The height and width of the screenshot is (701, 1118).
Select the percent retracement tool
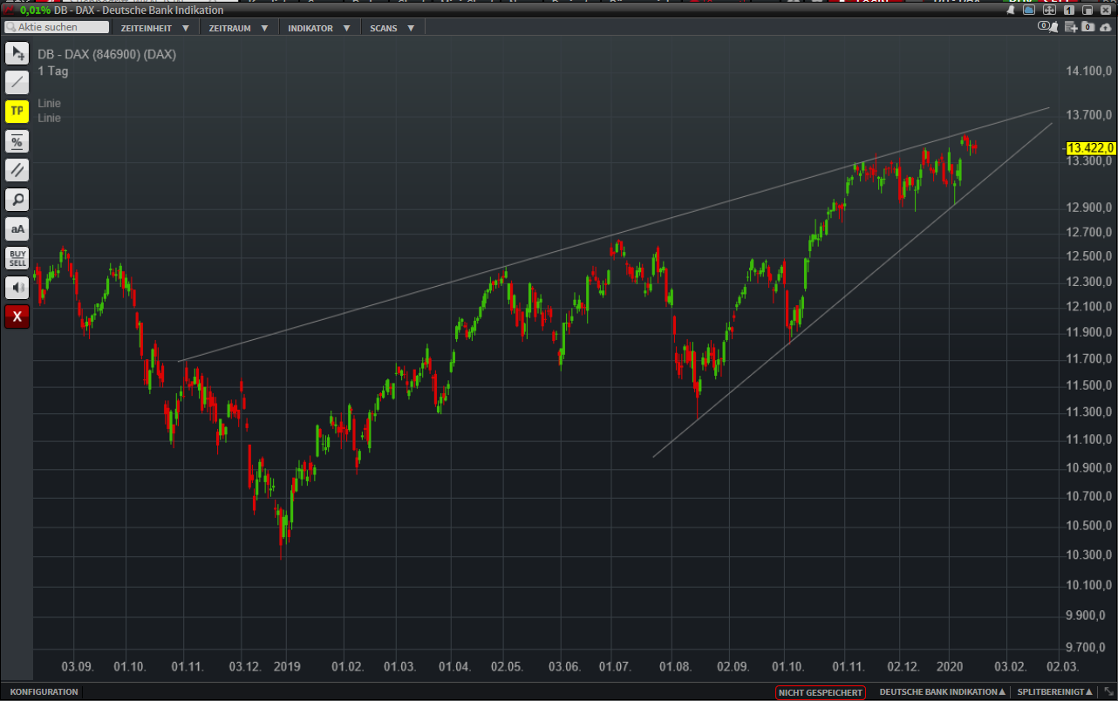click(x=17, y=141)
